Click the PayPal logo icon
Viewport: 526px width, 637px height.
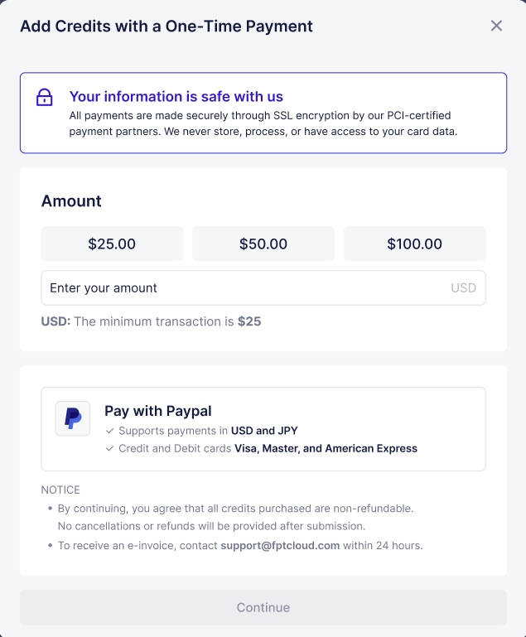73,418
